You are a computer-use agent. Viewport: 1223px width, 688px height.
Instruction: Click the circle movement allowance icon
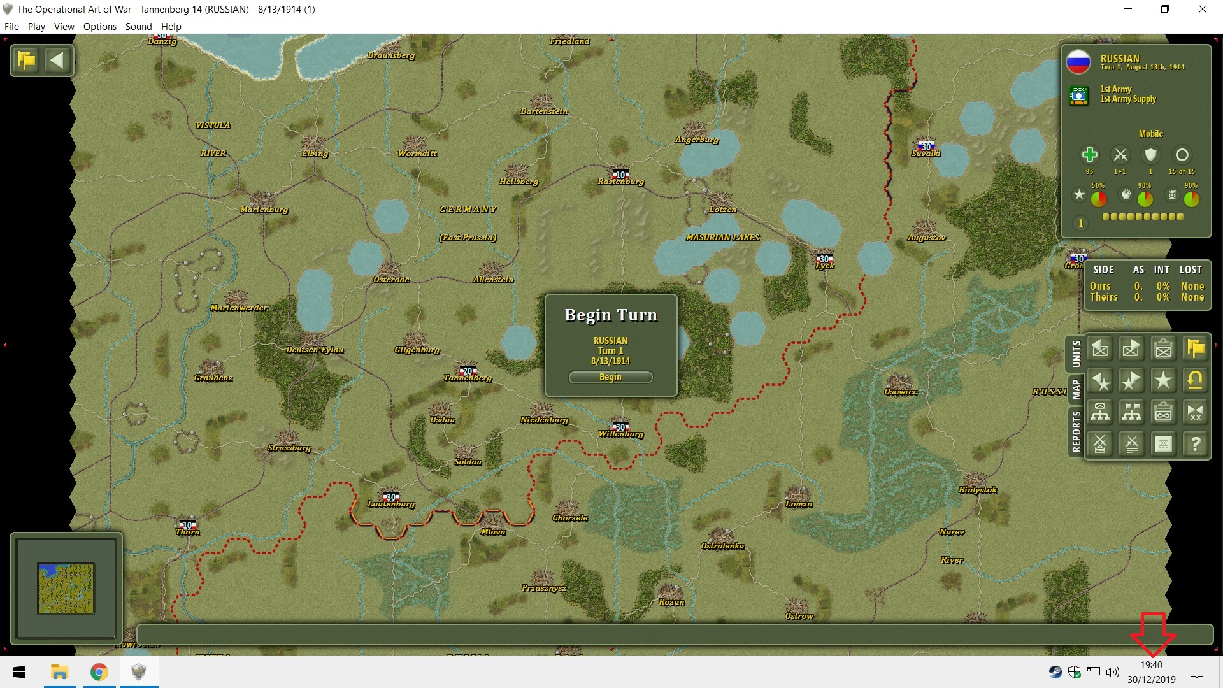point(1182,155)
